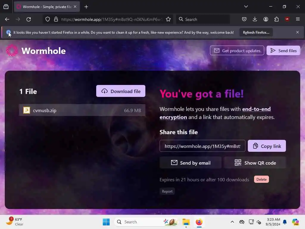Show hidden system tray icons
Image resolution: width=305 pixels, height=229 pixels.
click(x=232, y=222)
